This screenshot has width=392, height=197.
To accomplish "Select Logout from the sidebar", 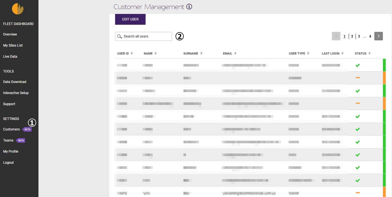I will pos(8,162).
